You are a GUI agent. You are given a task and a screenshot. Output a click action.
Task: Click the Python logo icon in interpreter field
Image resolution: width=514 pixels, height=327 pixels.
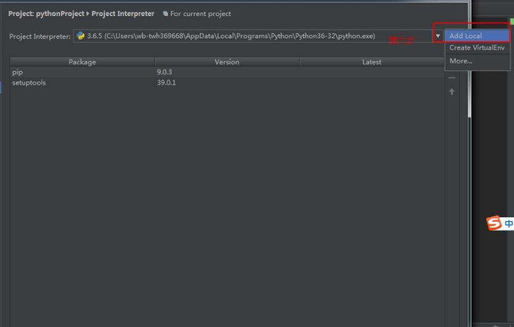click(x=80, y=36)
